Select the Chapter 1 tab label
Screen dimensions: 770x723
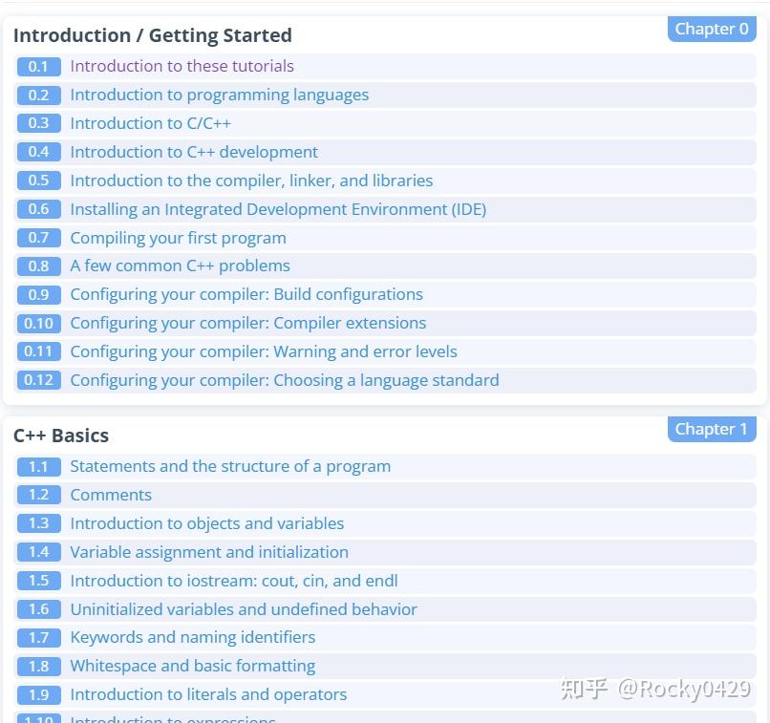pos(712,429)
